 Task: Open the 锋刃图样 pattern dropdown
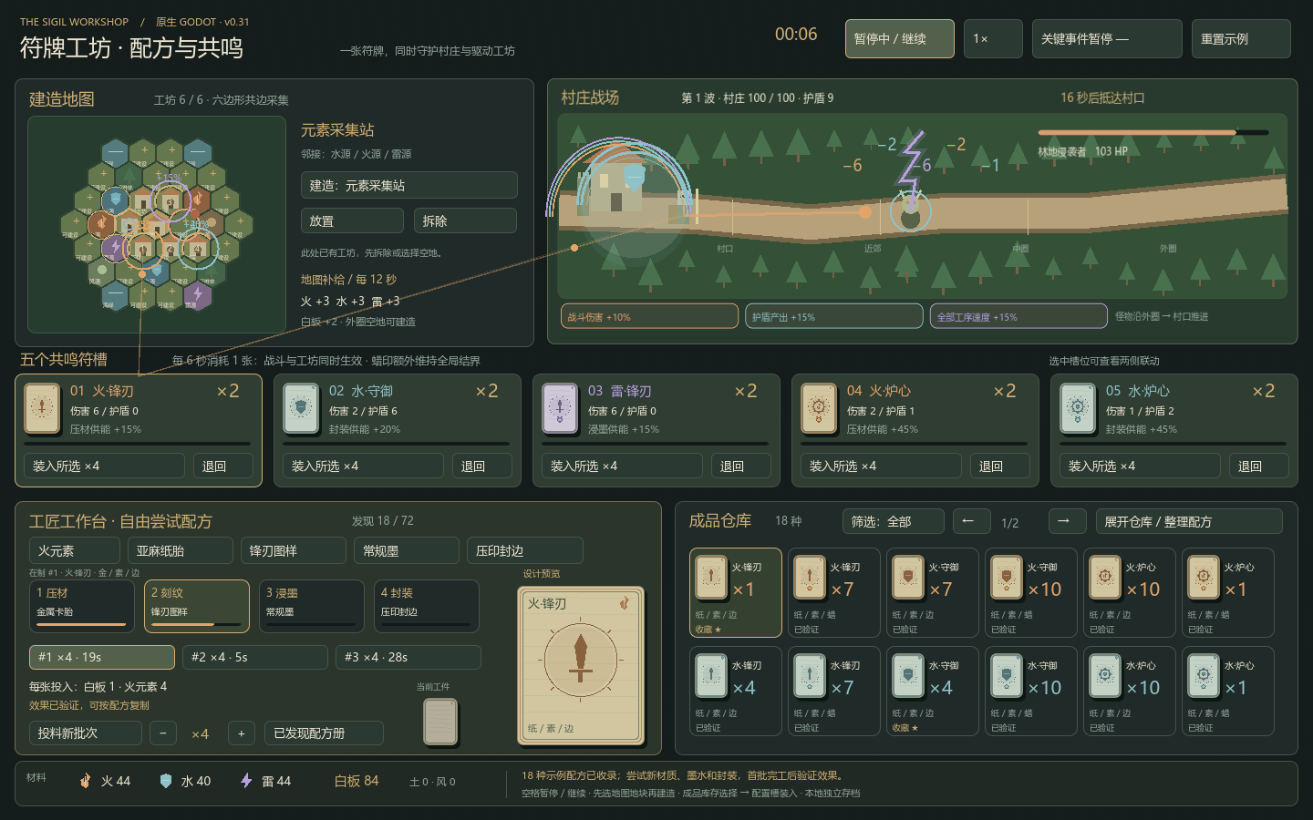pos(294,550)
